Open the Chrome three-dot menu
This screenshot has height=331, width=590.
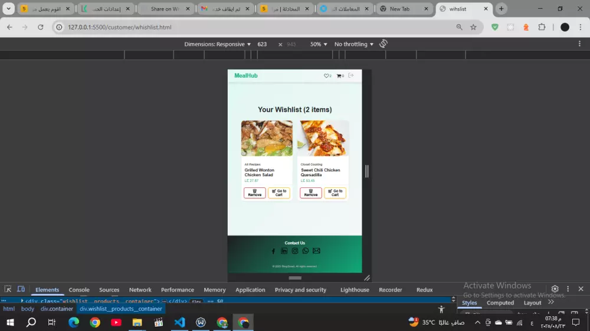tap(581, 27)
